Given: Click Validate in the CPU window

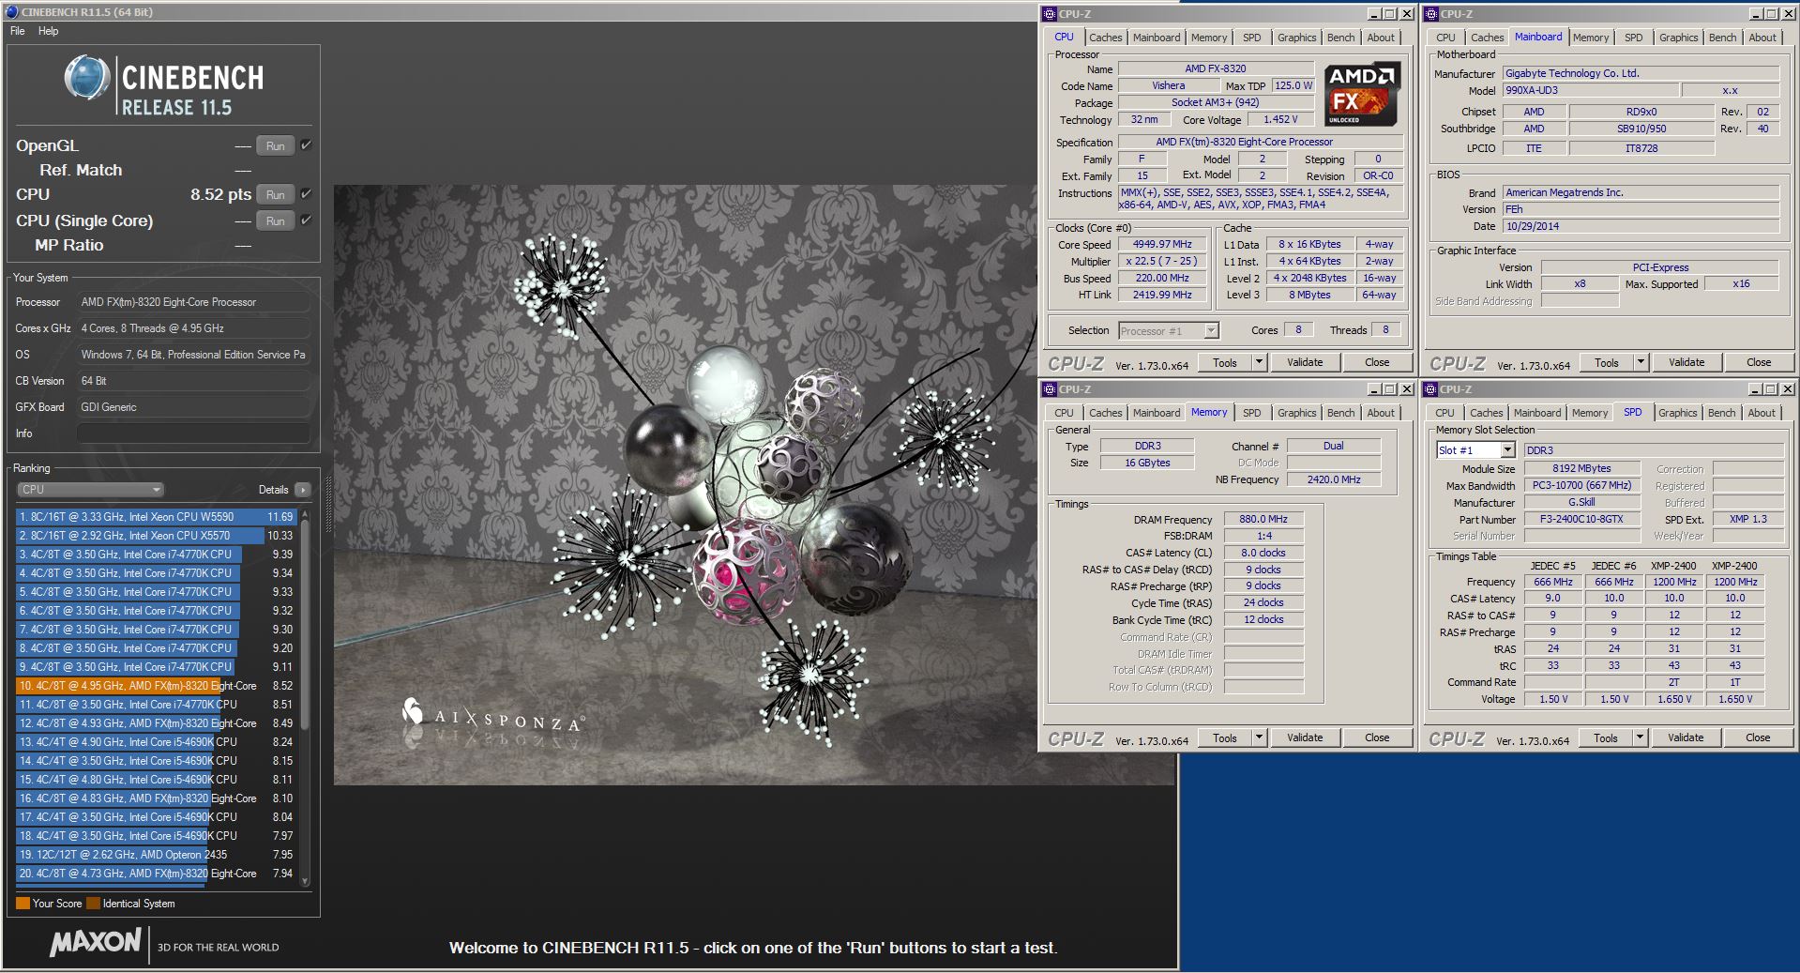Looking at the screenshot, I should (1305, 362).
